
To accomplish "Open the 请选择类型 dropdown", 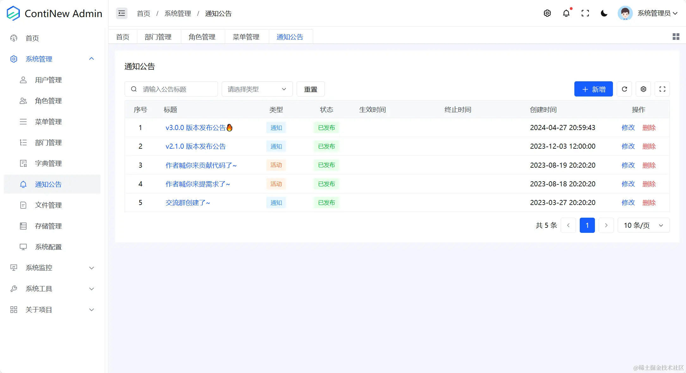I will click(256, 89).
